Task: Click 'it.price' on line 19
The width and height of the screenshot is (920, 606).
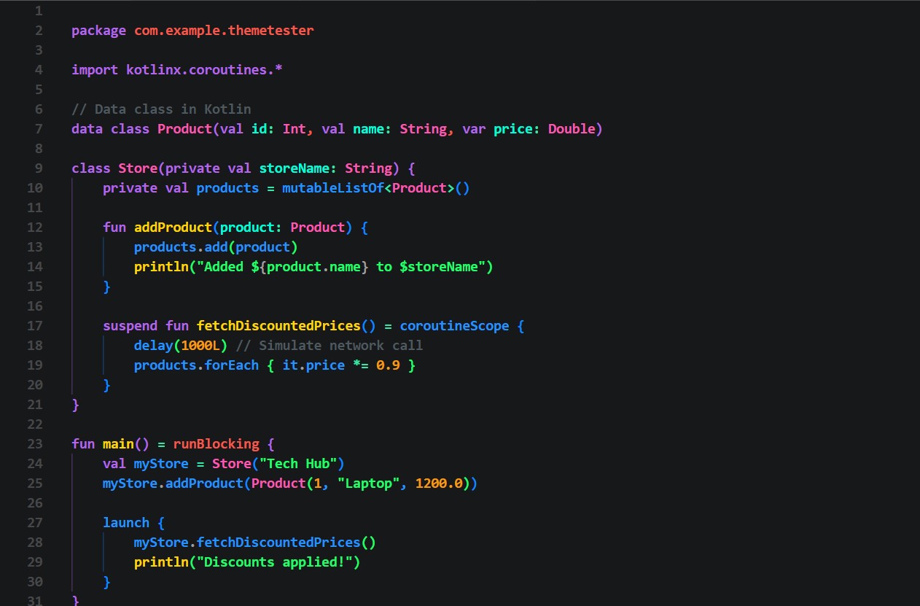Action: (x=314, y=365)
